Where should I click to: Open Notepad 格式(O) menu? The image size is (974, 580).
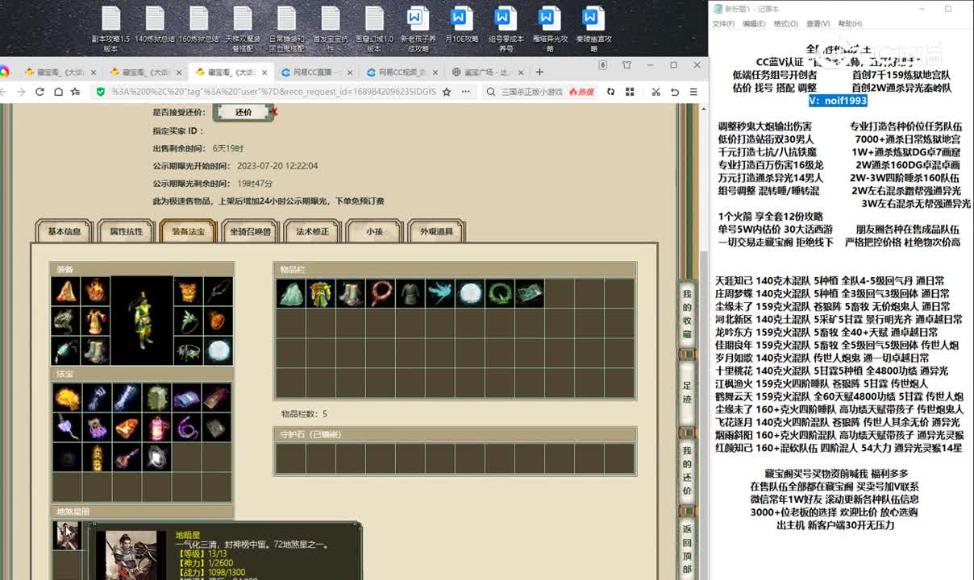click(785, 24)
